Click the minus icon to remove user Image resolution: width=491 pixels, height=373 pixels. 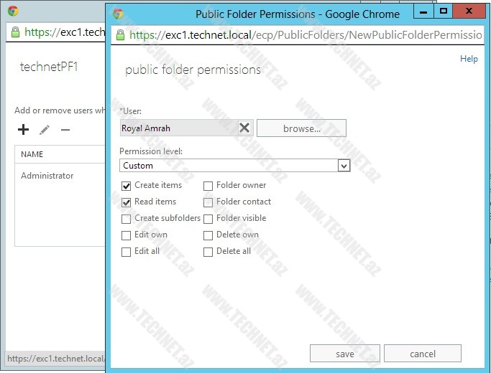pyautogui.click(x=65, y=130)
